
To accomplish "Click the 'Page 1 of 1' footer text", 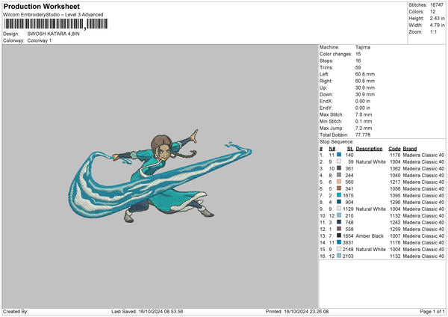I will pyautogui.click(x=432, y=312).
